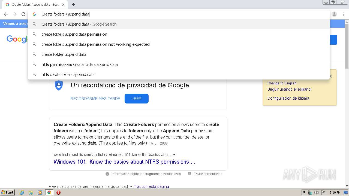The height and width of the screenshot is (196, 349).
Task: Click the Google logo in the header
Action: coord(17,39)
